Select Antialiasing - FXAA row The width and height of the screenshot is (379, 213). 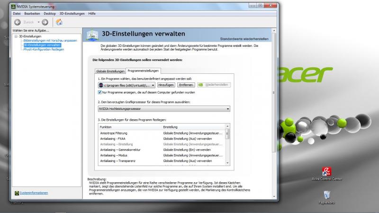coord(162,139)
